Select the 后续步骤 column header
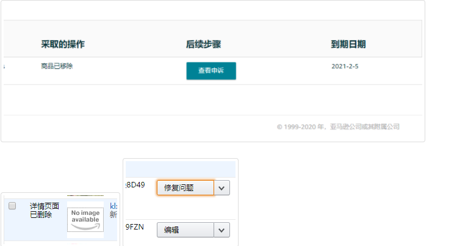Viewport: 457px width, 246px height. 203,45
